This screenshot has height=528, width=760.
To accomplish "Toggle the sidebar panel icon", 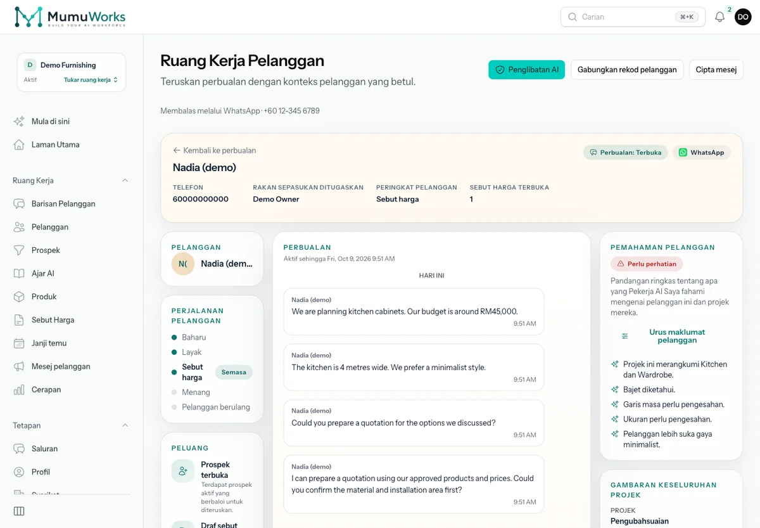I will 19,512.
